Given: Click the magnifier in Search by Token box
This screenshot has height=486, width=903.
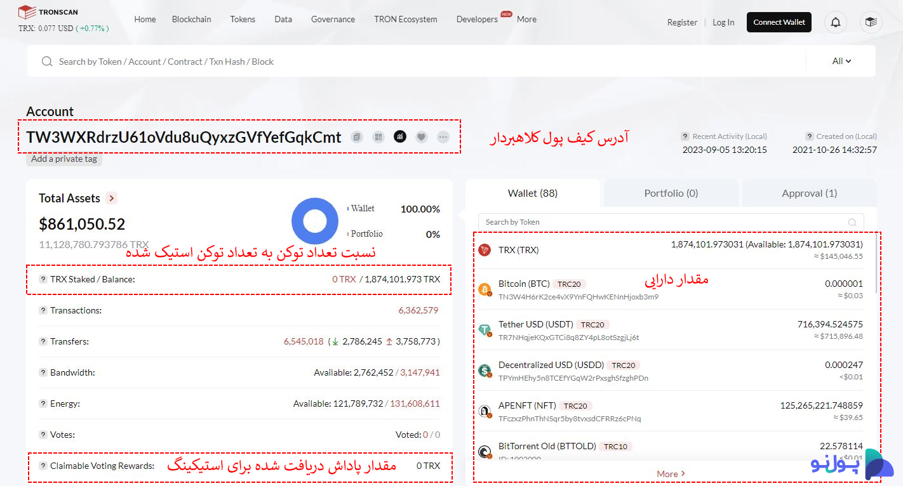Looking at the screenshot, I should coord(852,222).
